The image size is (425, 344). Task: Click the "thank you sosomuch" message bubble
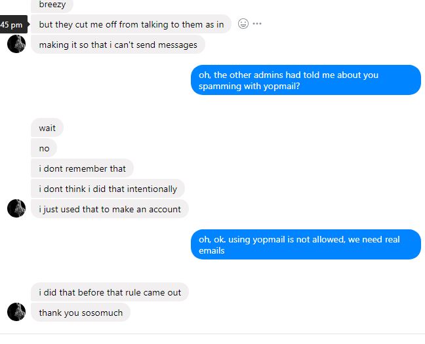[x=81, y=313]
